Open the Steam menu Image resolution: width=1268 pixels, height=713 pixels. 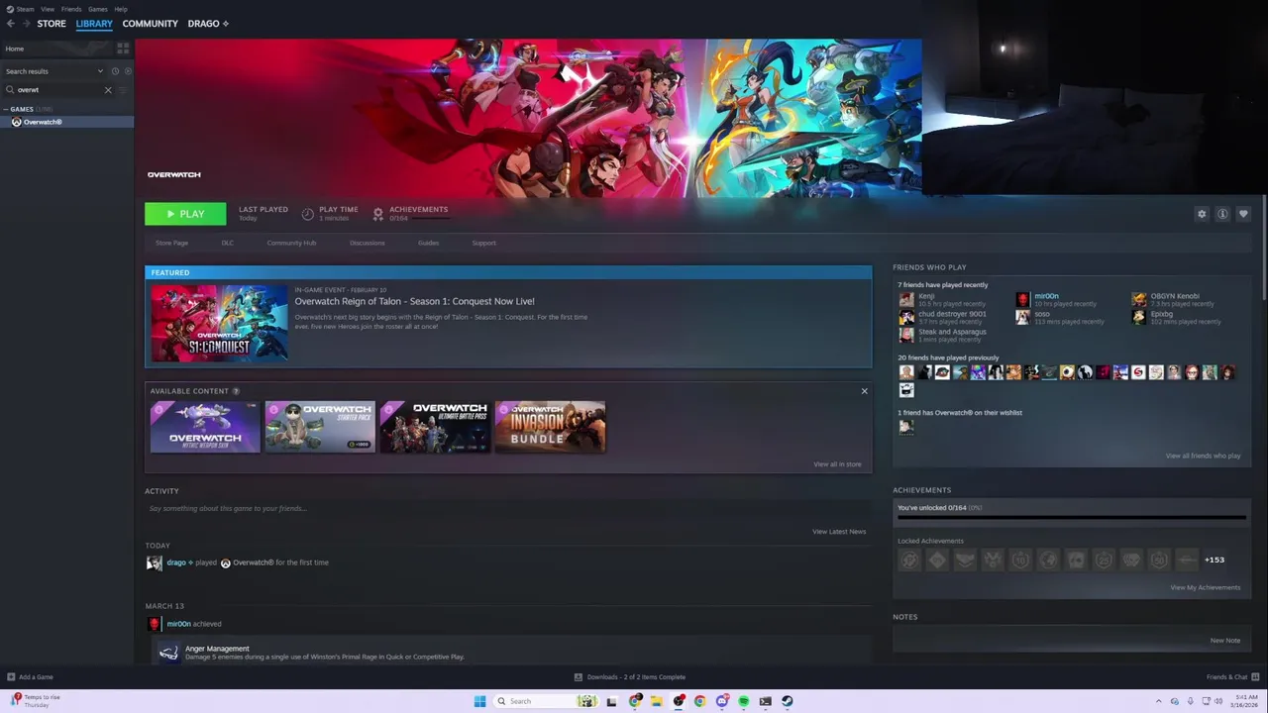[x=25, y=9]
